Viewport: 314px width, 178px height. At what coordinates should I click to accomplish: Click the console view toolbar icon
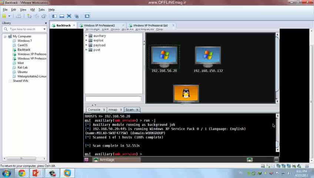tap(87, 16)
